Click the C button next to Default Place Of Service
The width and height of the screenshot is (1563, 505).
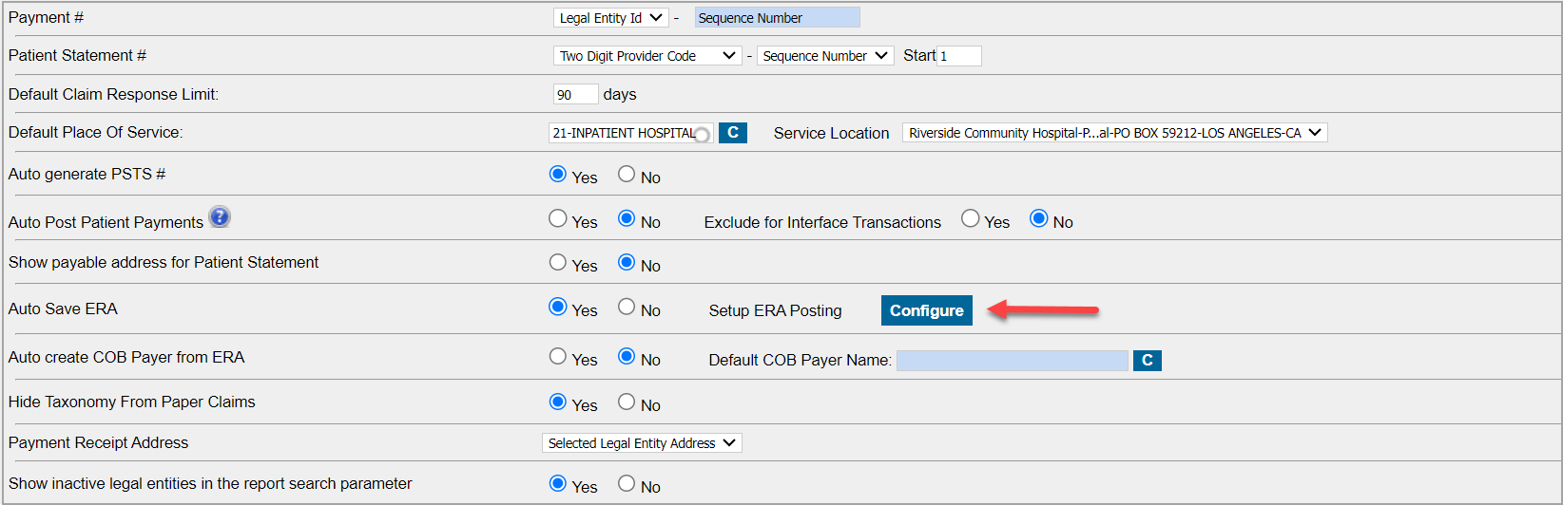732,133
